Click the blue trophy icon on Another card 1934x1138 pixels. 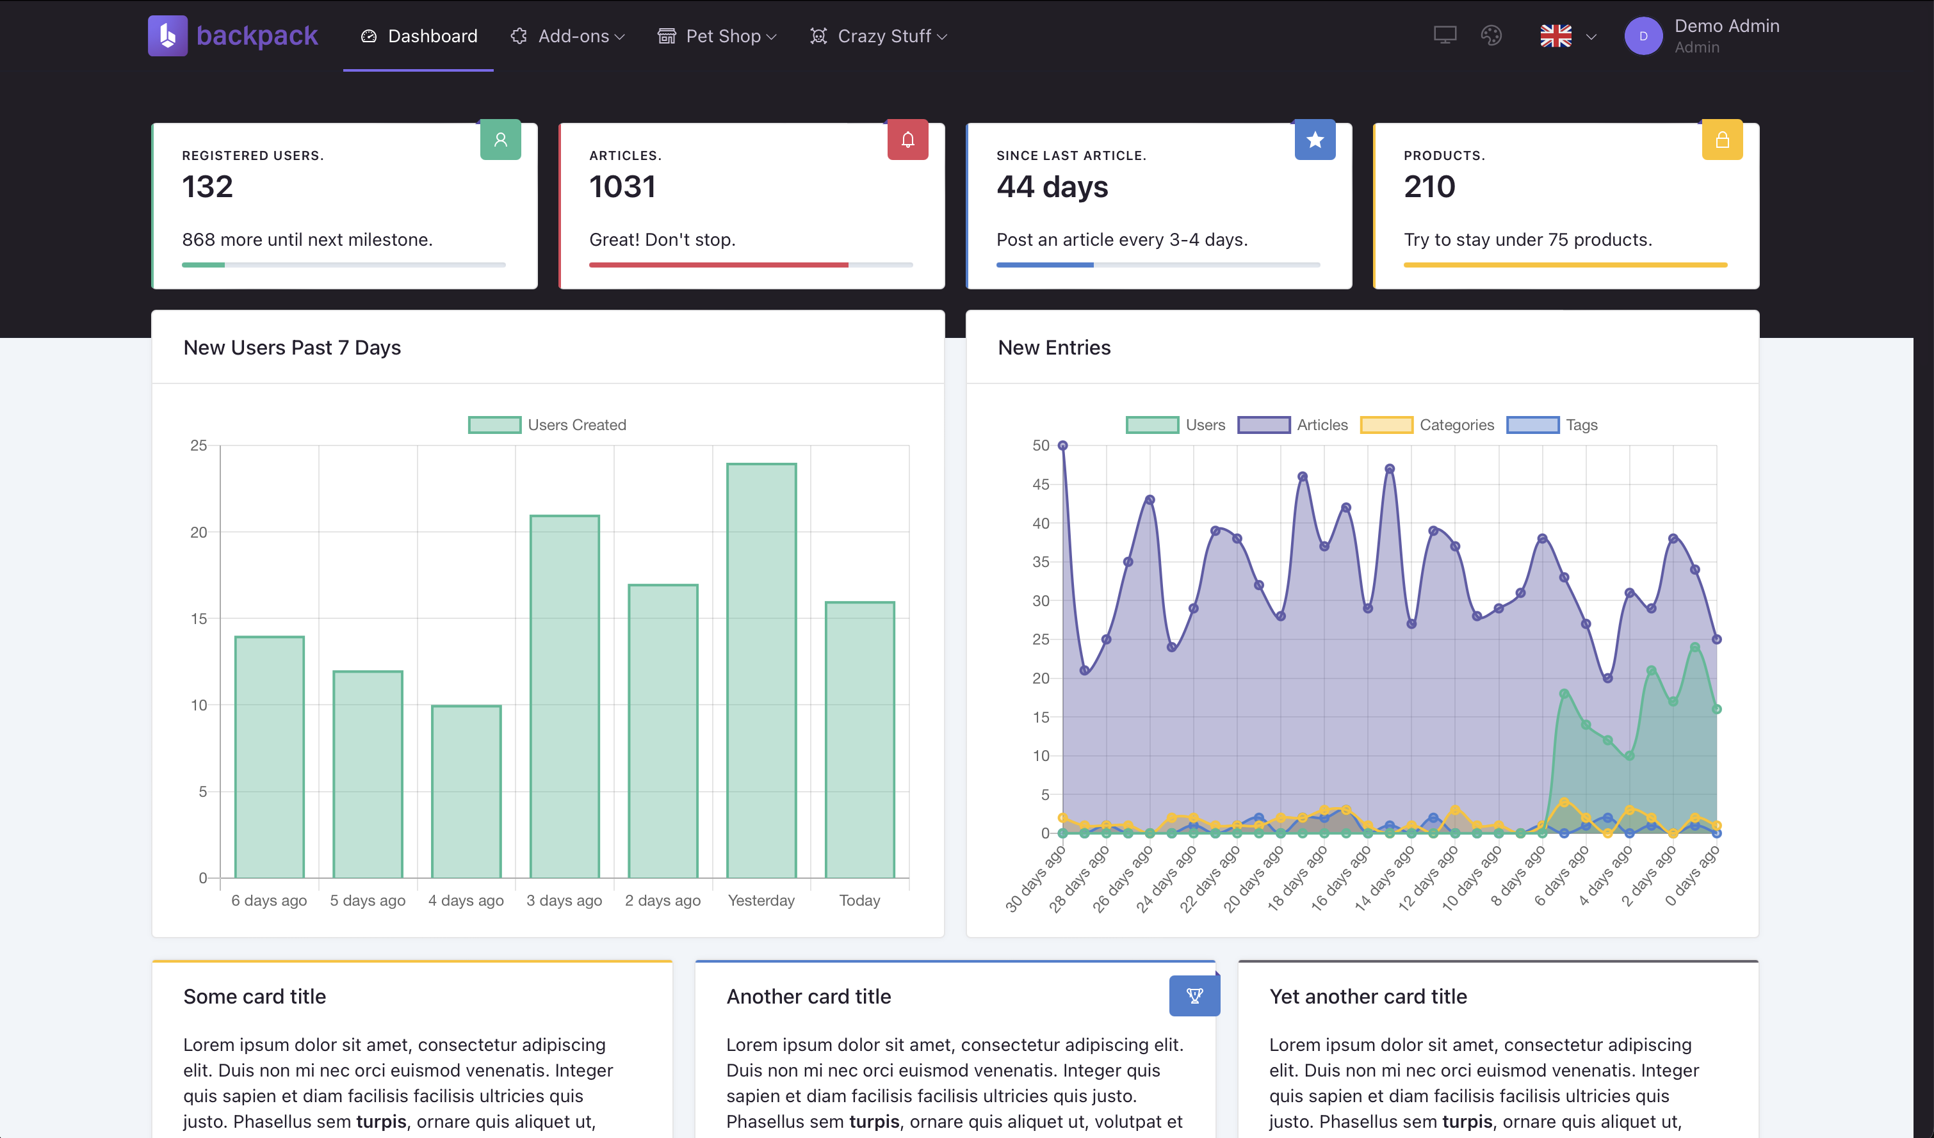pos(1194,995)
